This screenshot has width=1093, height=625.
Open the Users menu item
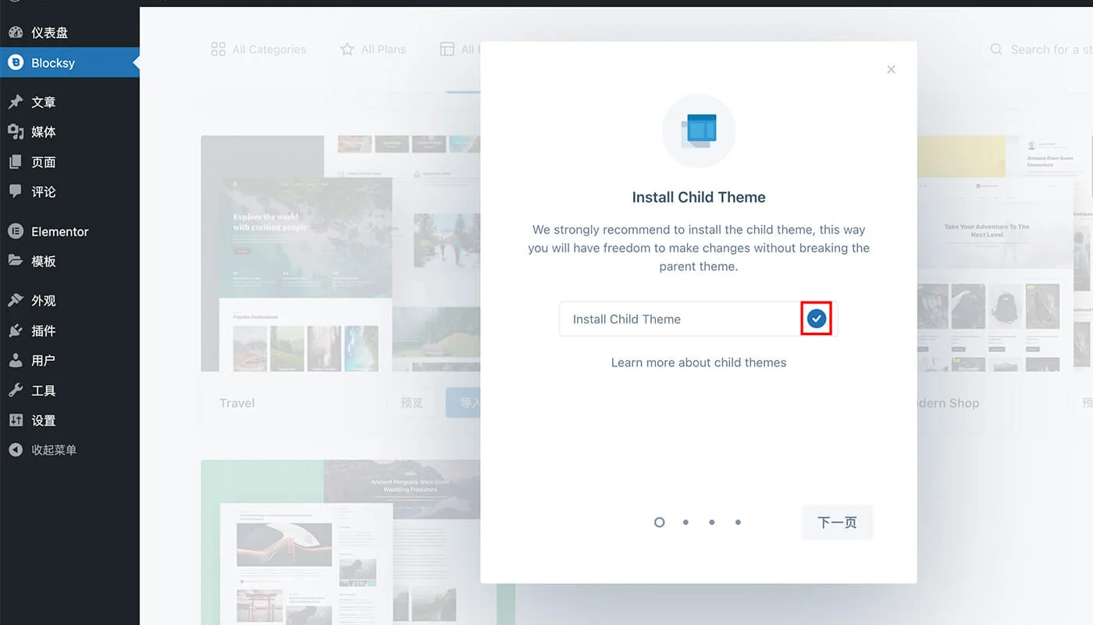coord(43,361)
